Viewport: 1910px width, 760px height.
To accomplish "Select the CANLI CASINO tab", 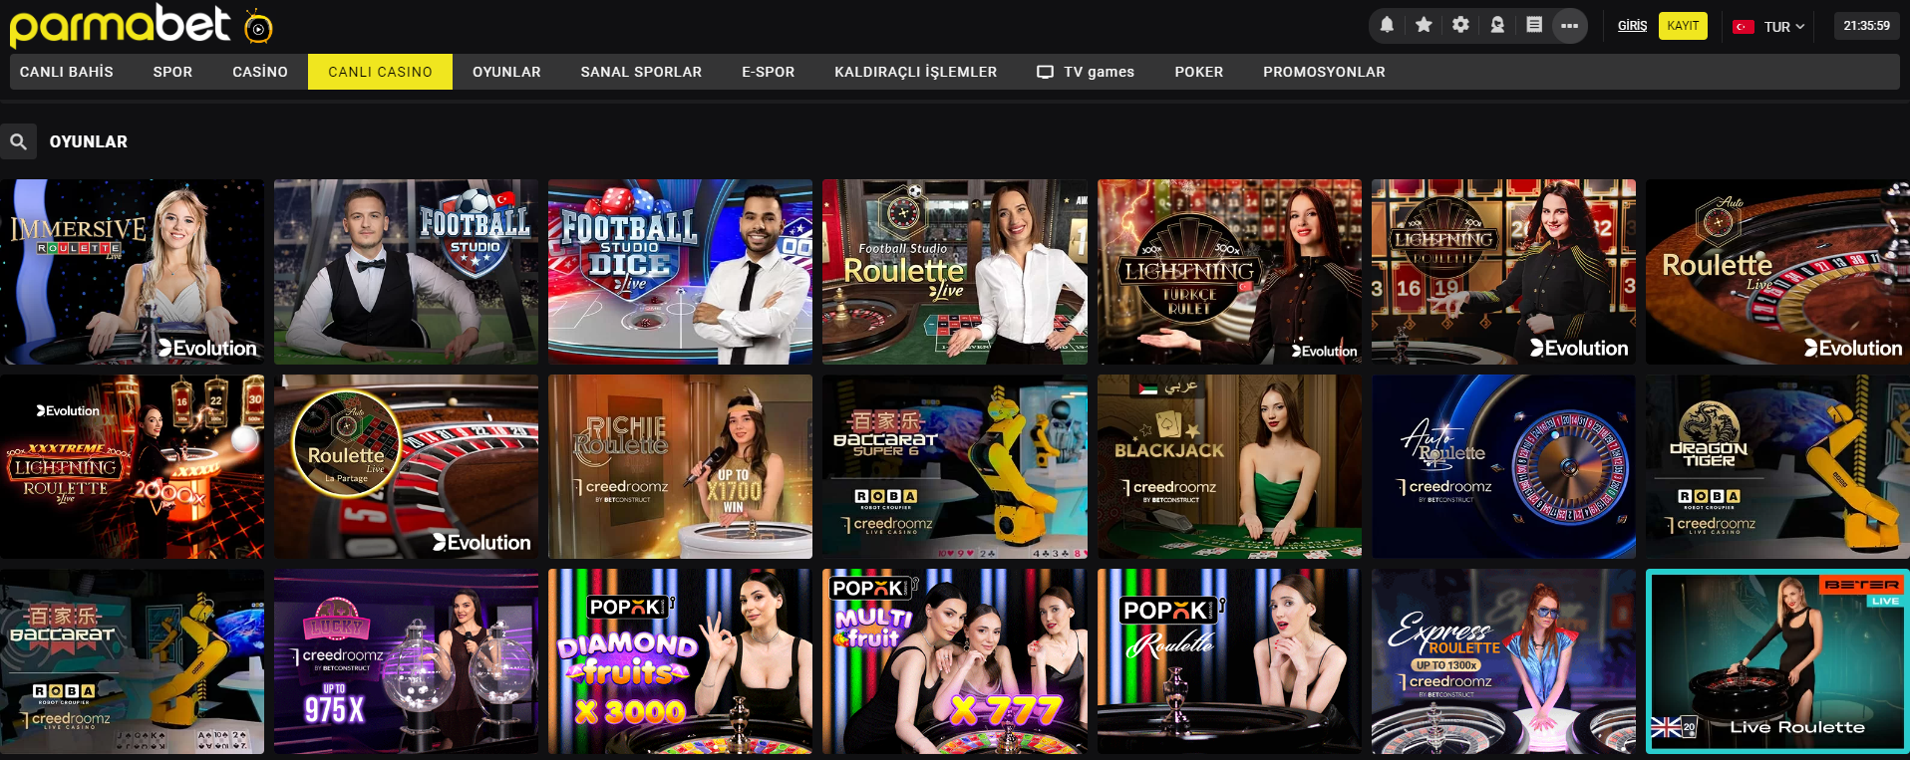I will pos(380,72).
